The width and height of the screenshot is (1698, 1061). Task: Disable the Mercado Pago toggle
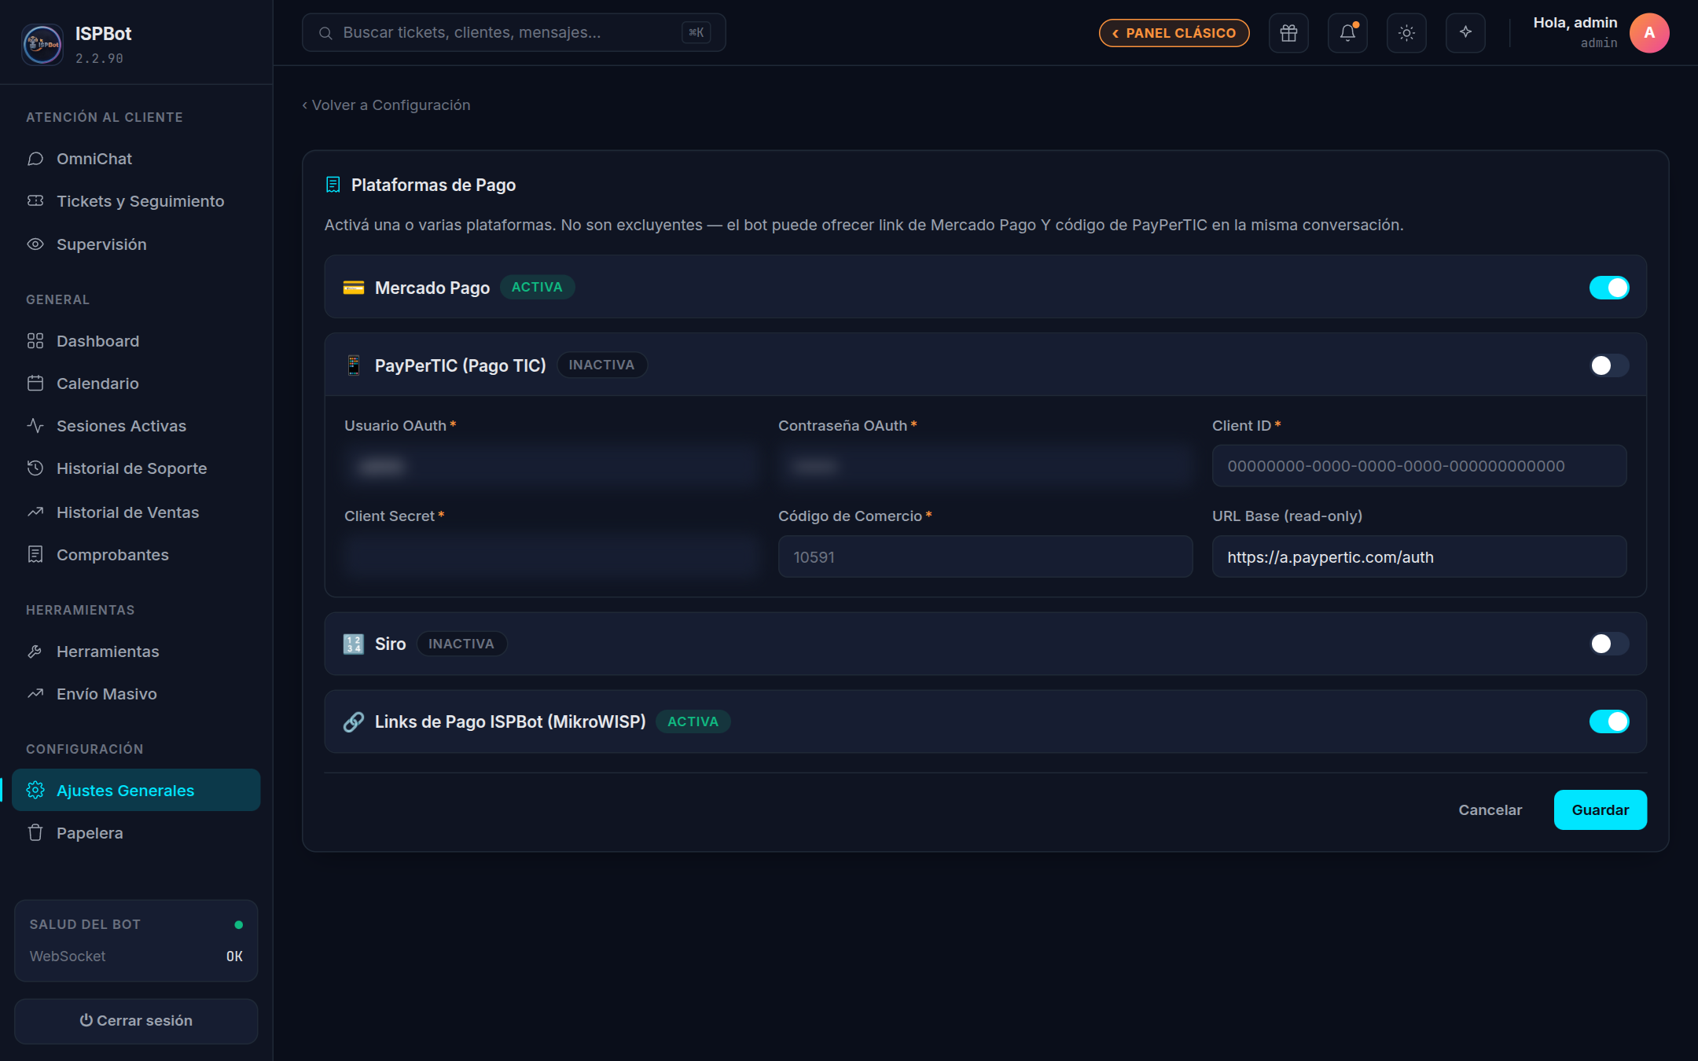(1609, 288)
